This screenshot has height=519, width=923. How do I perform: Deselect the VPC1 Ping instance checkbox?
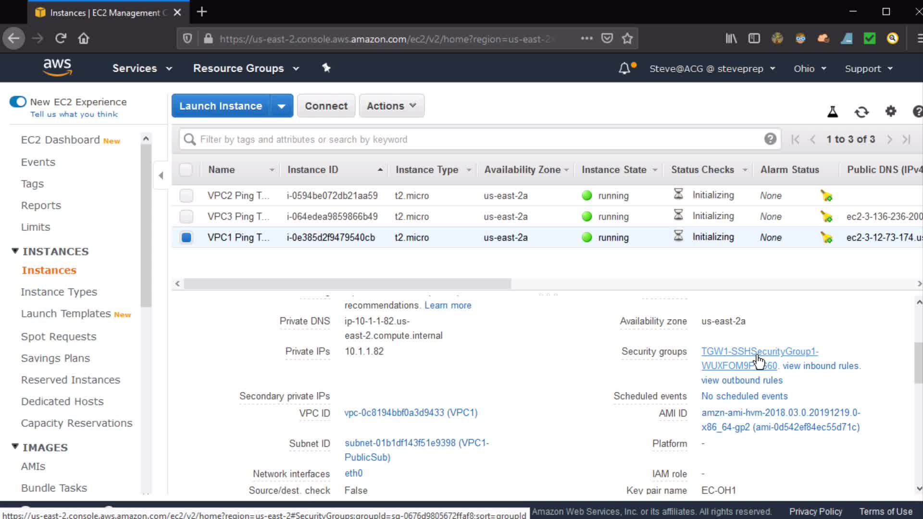click(x=186, y=237)
